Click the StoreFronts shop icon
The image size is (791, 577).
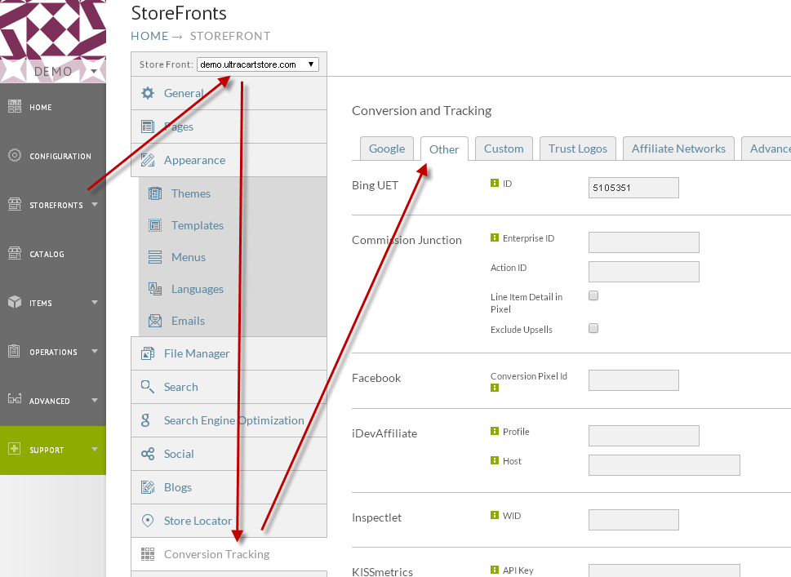click(15, 204)
